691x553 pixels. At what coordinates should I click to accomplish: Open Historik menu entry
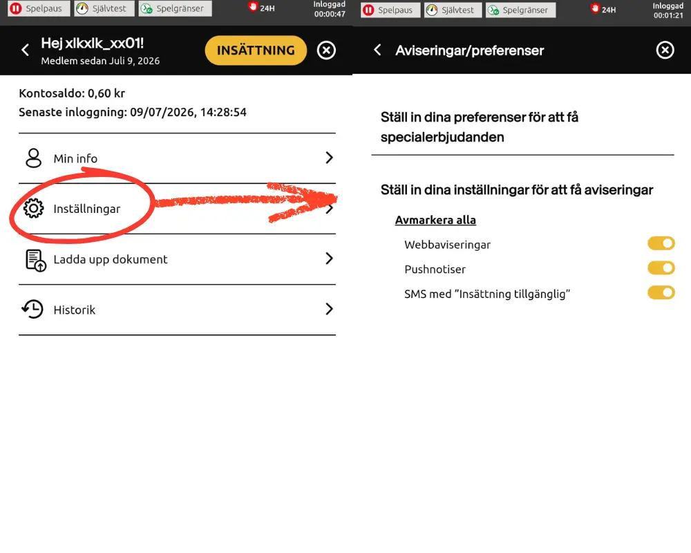point(177,310)
